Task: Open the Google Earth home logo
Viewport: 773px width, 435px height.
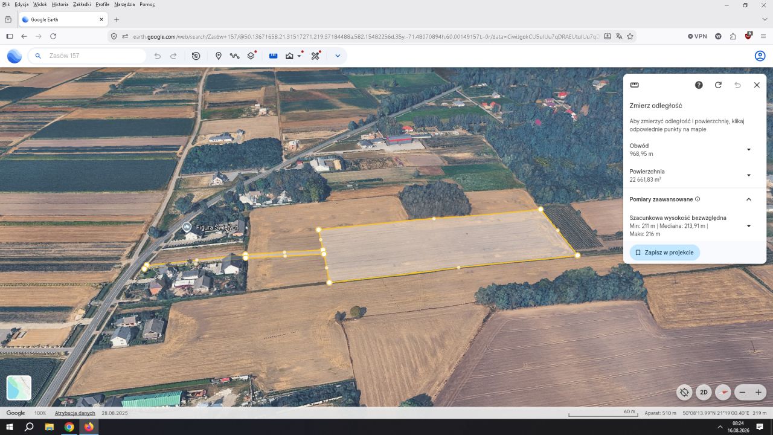Action: point(14,56)
